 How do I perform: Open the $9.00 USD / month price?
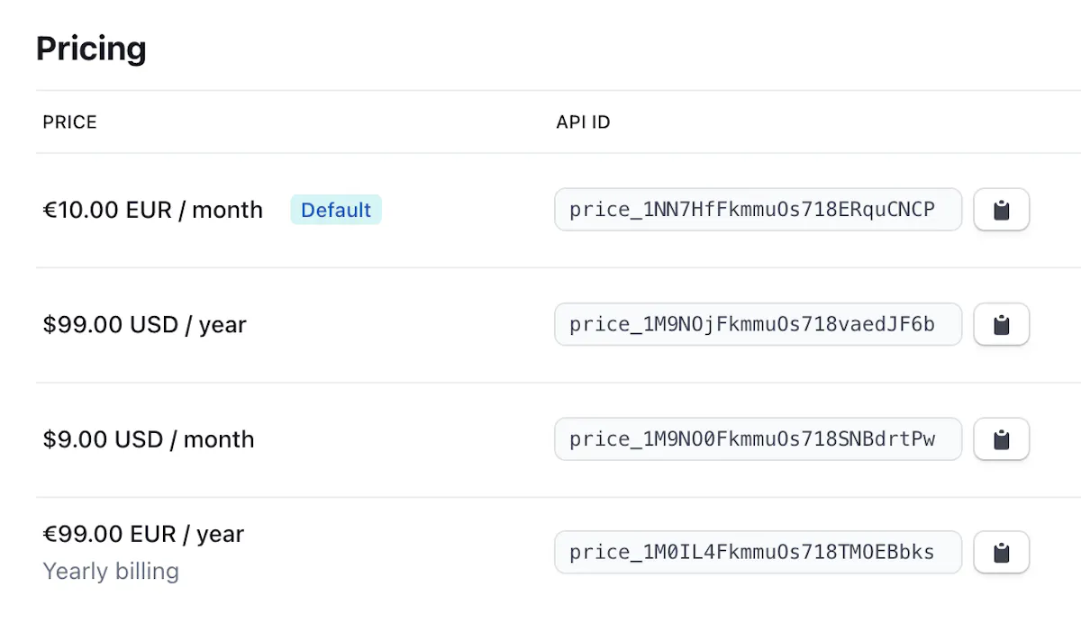149,439
